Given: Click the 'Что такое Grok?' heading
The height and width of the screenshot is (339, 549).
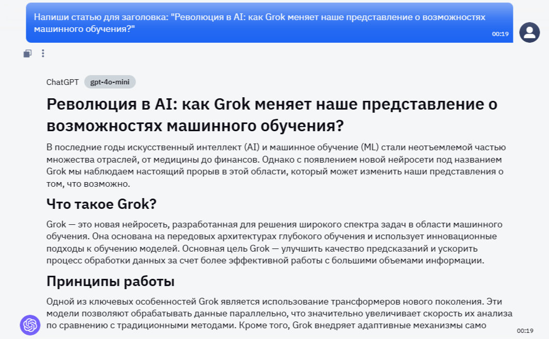Looking at the screenshot, I should (102, 204).
